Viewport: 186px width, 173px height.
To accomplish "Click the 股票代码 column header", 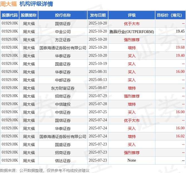I will (x=10, y=15).
